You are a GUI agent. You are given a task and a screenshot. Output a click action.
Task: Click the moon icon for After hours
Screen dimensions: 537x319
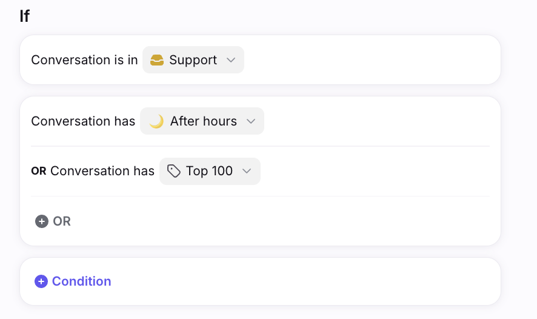pos(156,121)
